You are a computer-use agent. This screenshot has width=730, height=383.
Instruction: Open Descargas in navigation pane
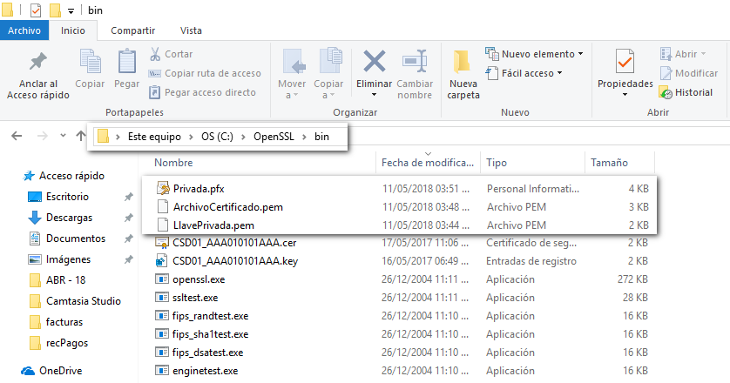coord(69,218)
